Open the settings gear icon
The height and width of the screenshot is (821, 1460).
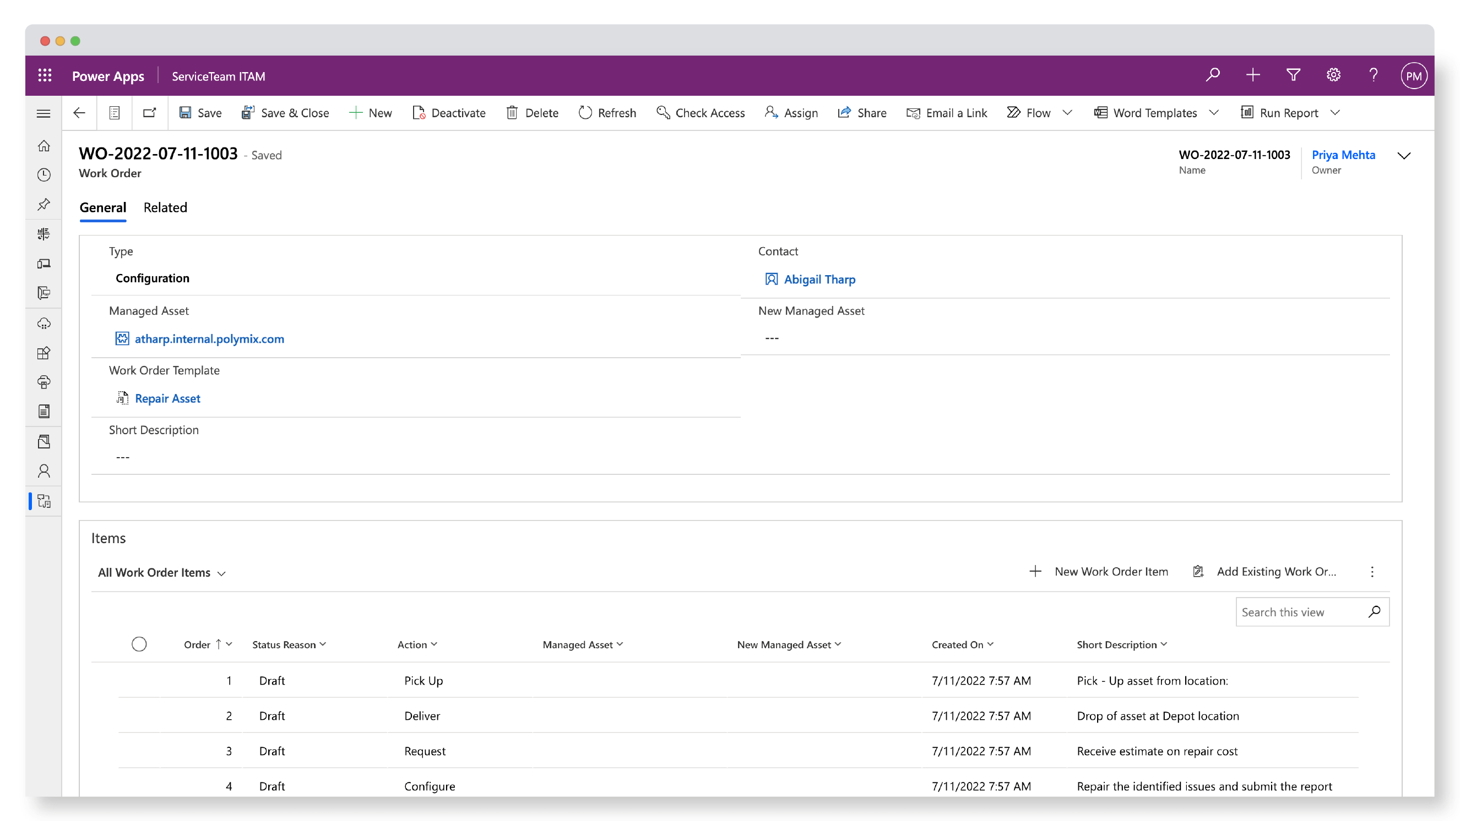pyautogui.click(x=1333, y=75)
